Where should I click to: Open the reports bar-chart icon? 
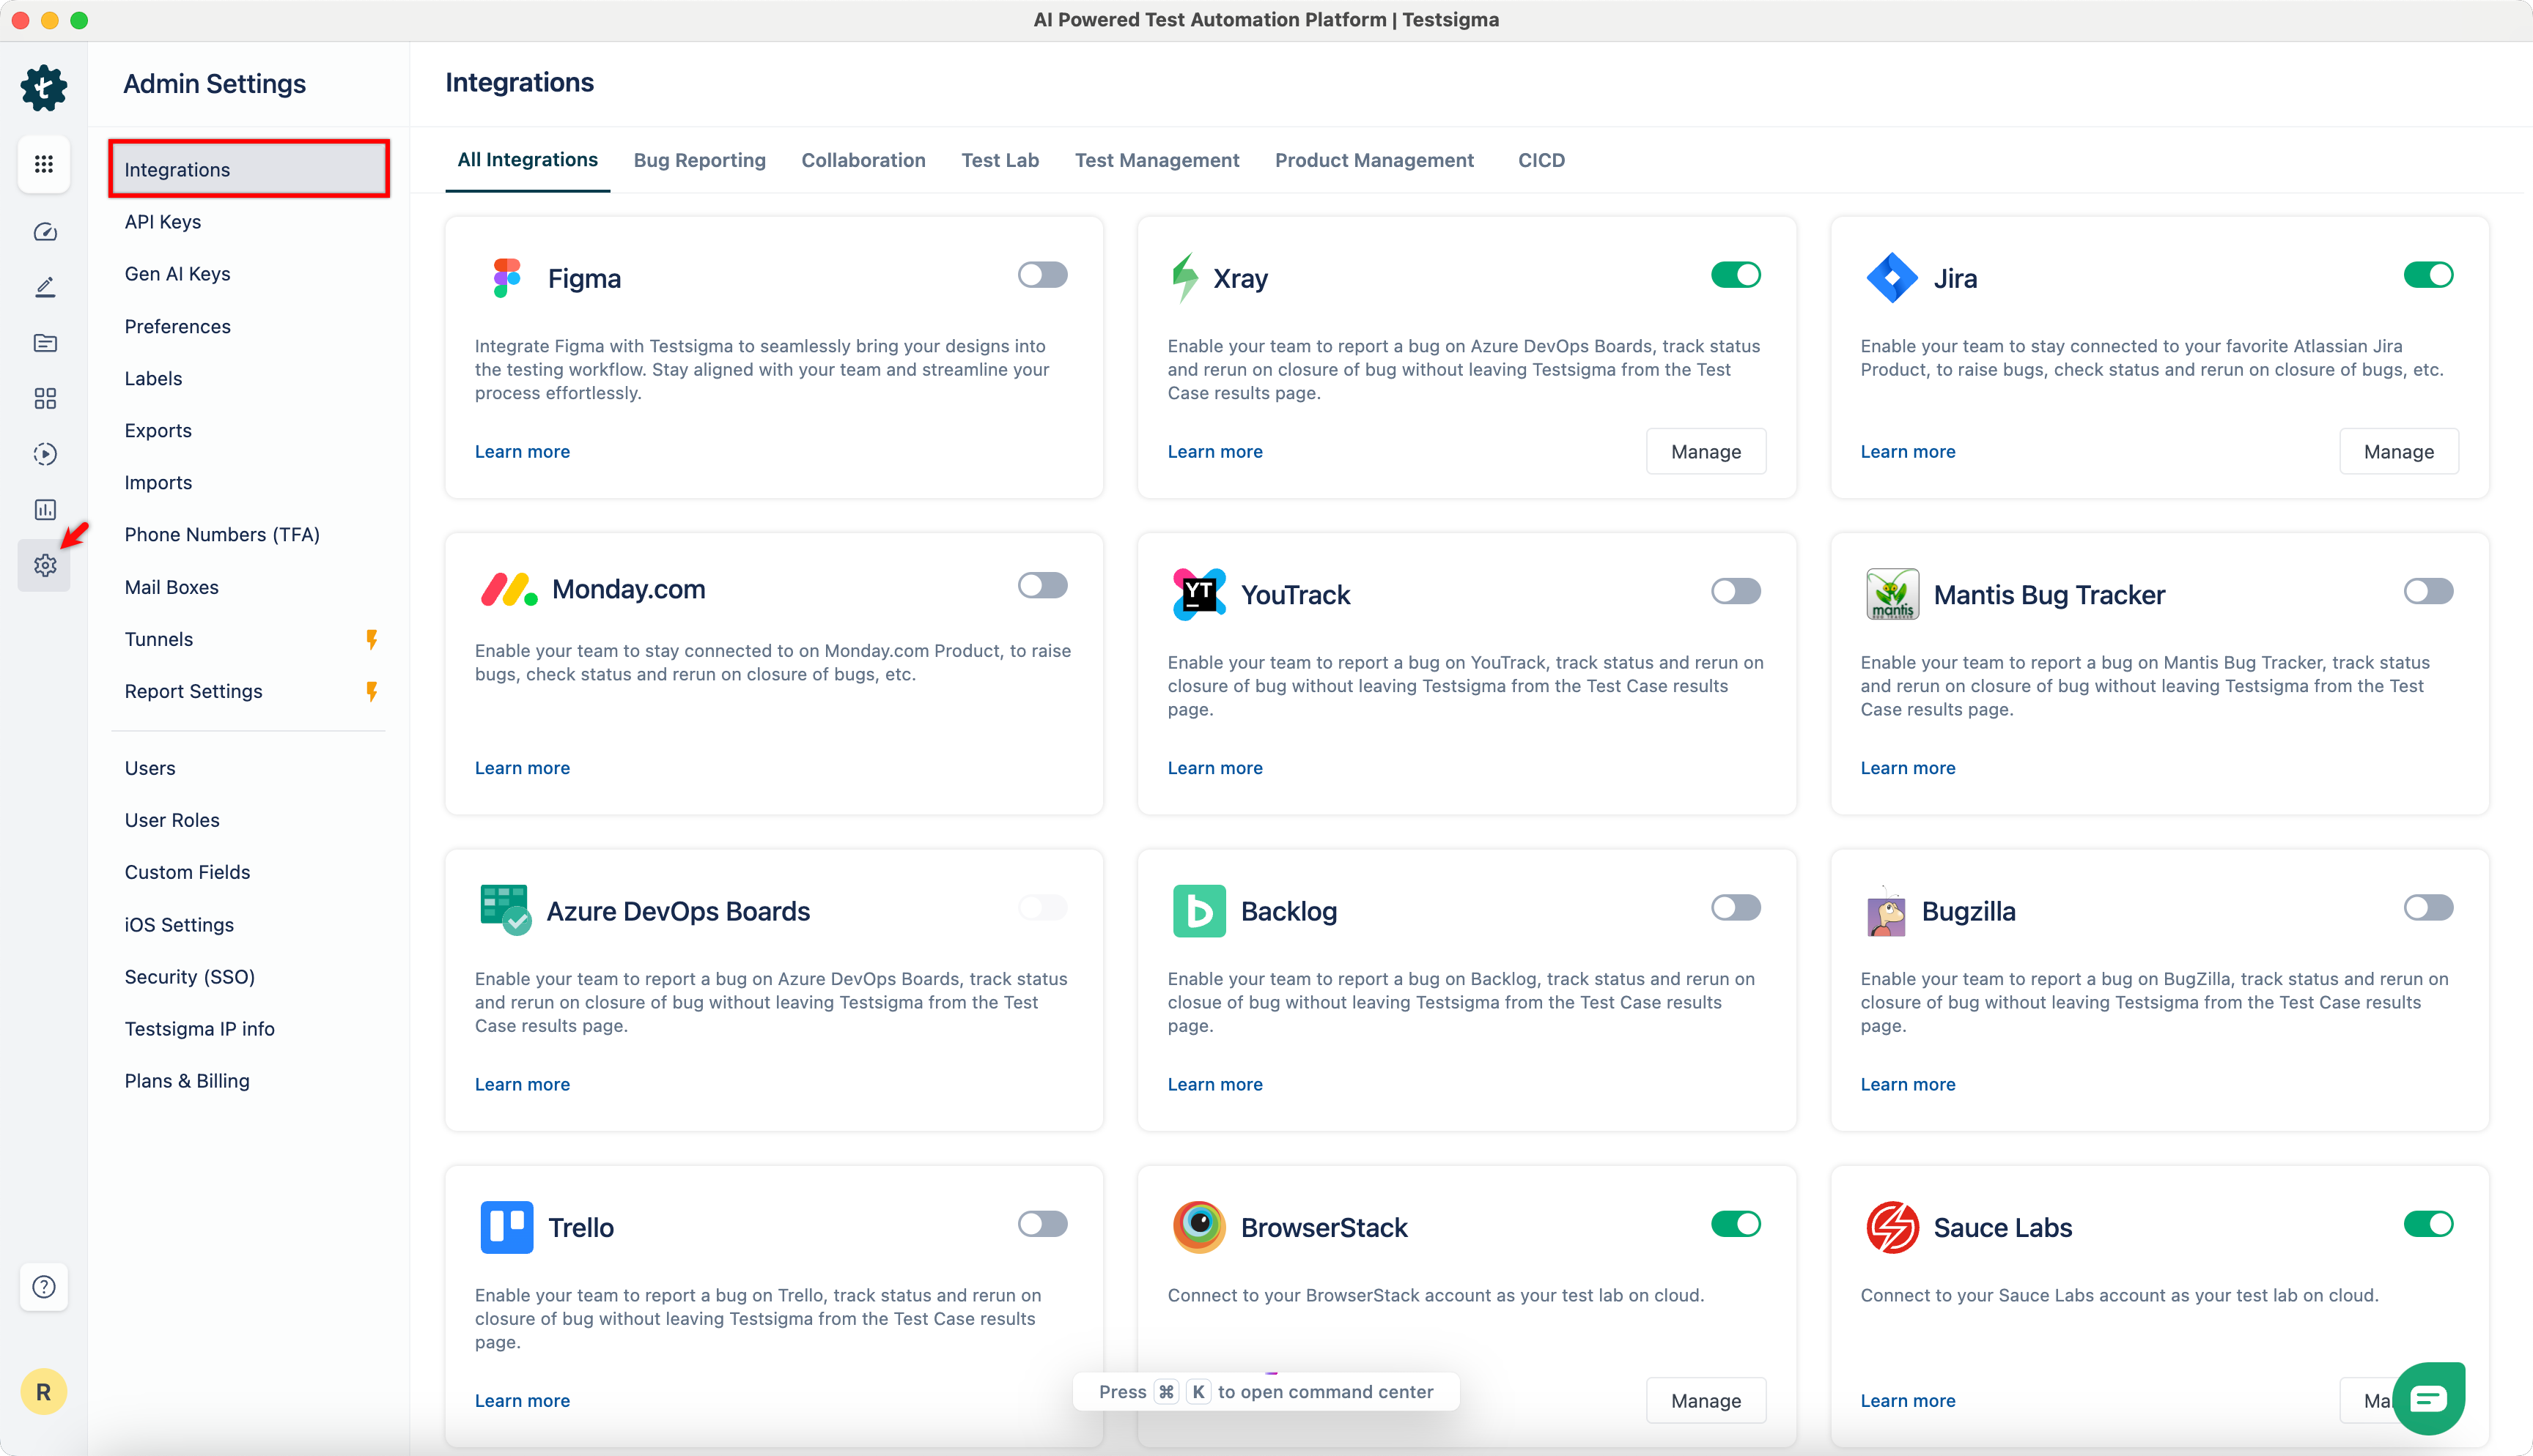coord(45,510)
